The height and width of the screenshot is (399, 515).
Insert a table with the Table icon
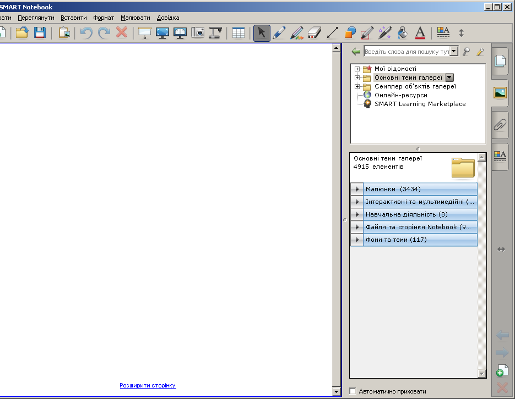[x=238, y=33]
